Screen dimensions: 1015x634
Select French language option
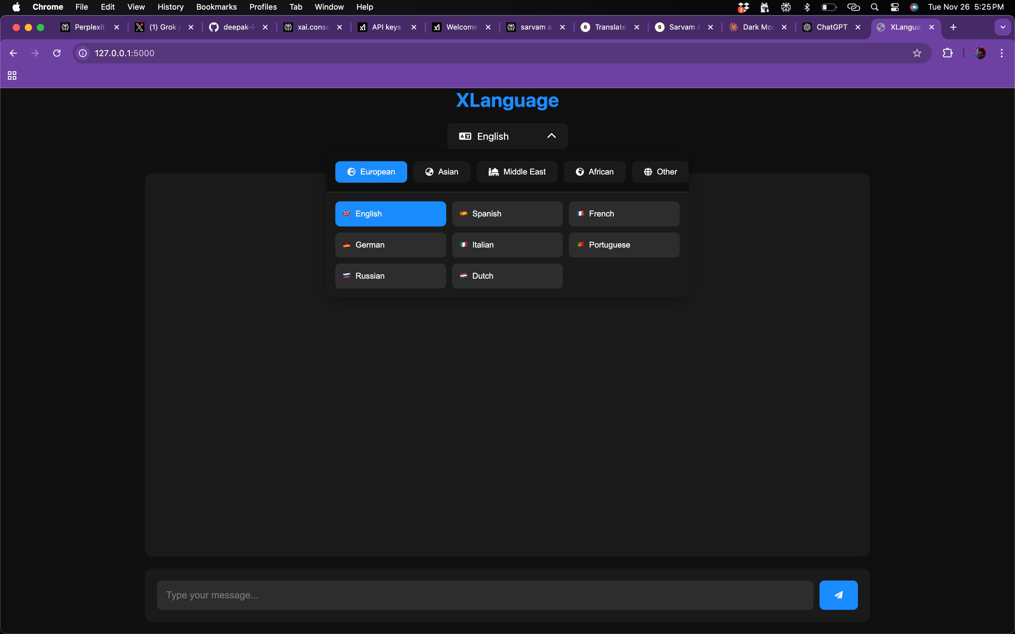[x=624, y=214]
